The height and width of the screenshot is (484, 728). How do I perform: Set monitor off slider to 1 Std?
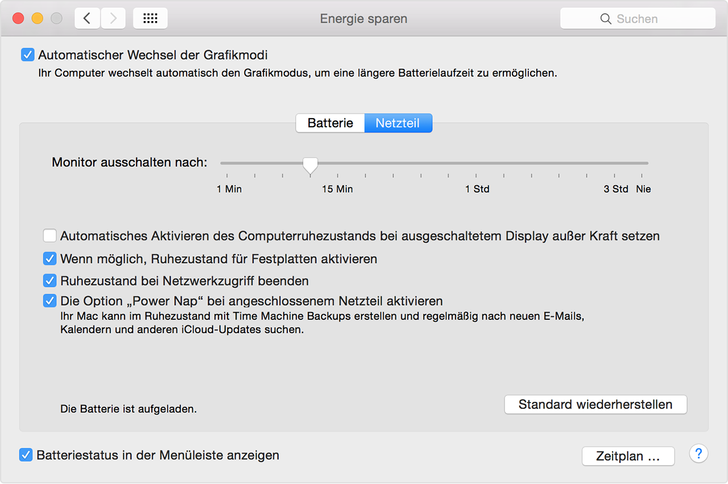coord(476,164)
